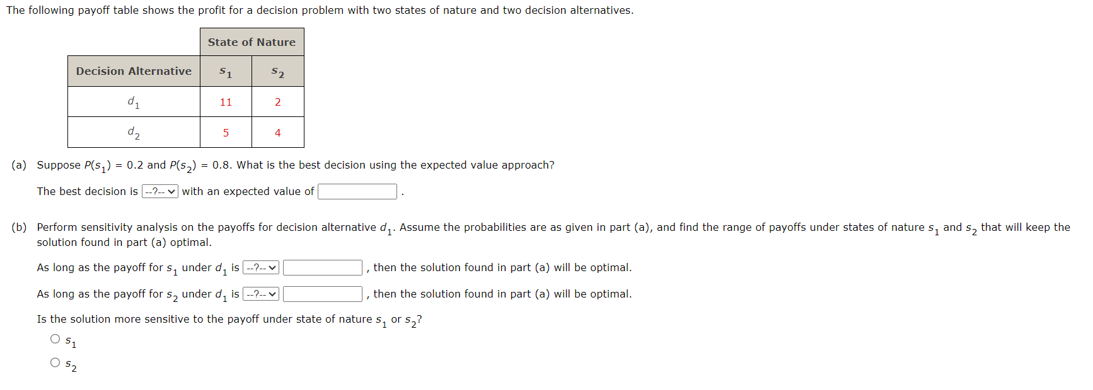This screenshot has height=390, width=1093.
Task: Select the d1 row label cell
Action: (x=134, y=102)
